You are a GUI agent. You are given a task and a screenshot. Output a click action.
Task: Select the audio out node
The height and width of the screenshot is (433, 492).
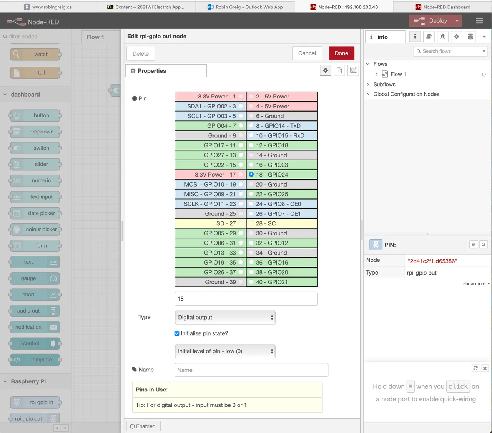click(35, 311)
